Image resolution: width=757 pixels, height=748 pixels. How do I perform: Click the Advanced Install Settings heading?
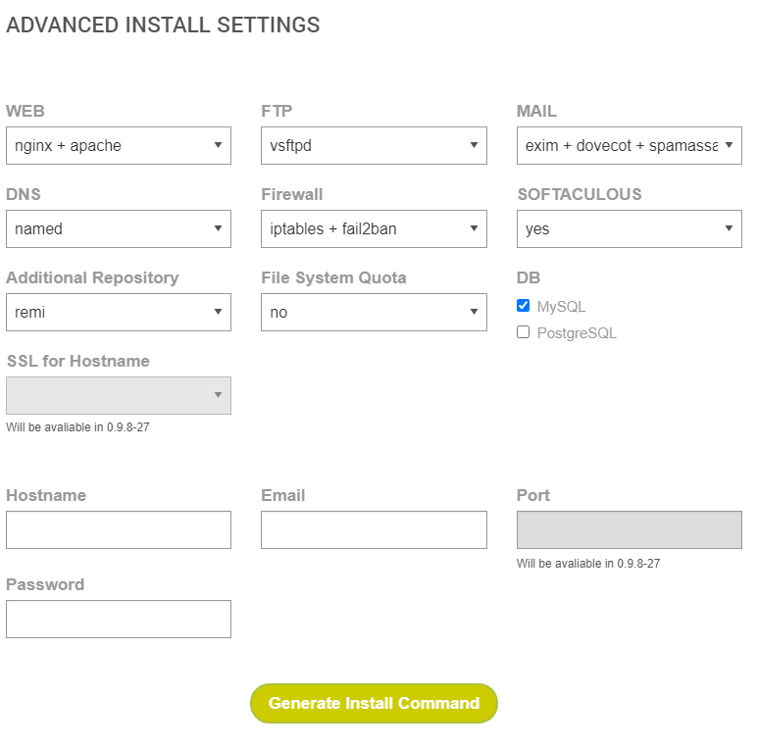point(163,25)
